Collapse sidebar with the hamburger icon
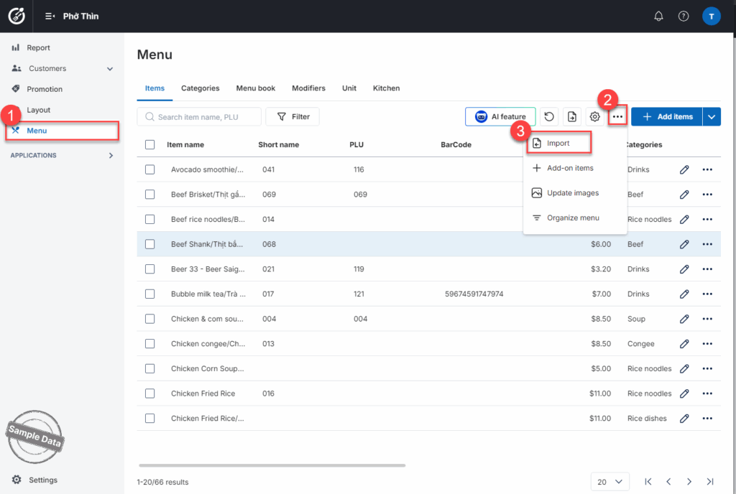This screenshot has width=736, height=494. [50, 17]
